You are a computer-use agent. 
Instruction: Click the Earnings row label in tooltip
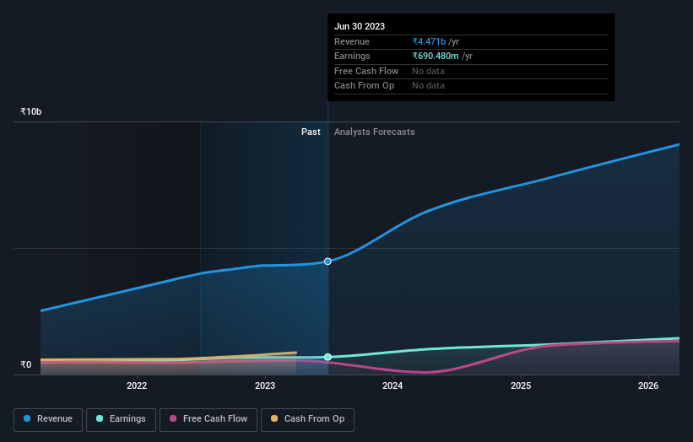click(x=352, y=56)
